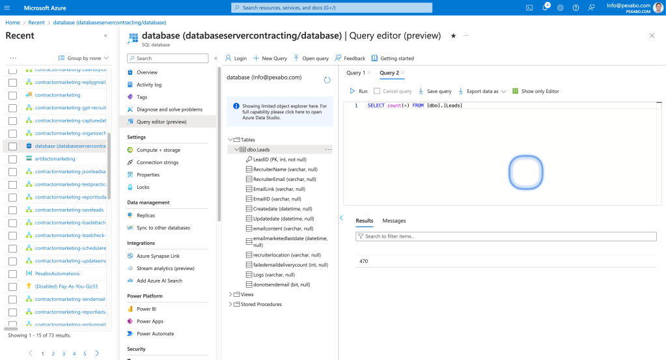666x360 pixels.
Task: Collapse the Tables tree node
Action: point(230,140)
